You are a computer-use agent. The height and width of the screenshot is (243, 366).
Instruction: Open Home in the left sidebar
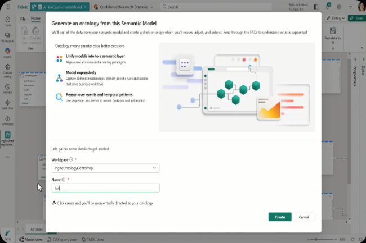(x=8, y=22)
